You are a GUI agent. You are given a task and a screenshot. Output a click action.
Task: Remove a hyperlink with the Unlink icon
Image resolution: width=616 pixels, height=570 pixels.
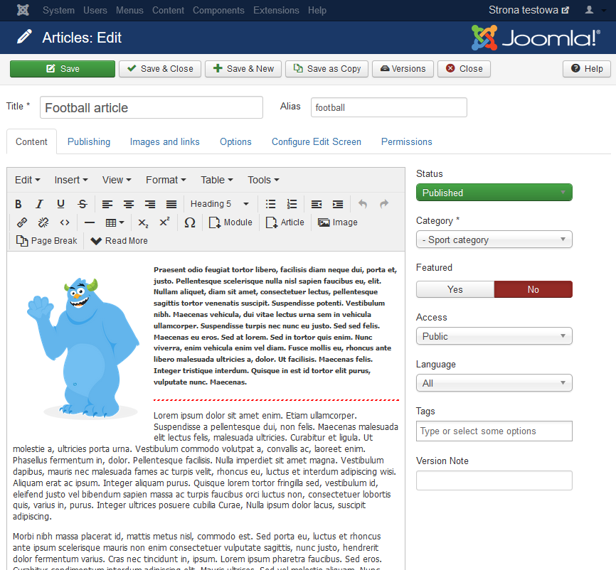43,222
